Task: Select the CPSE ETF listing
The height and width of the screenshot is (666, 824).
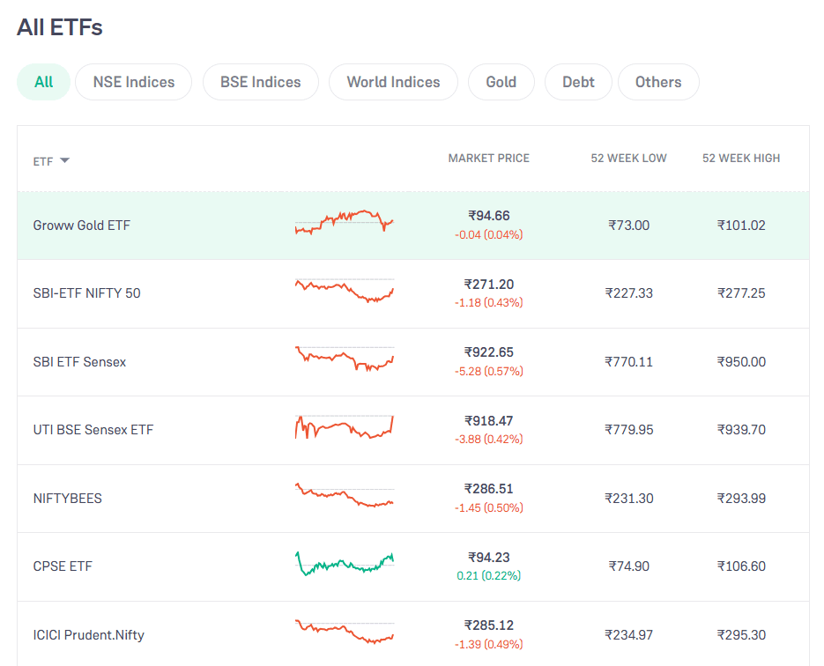Action: 62,566
